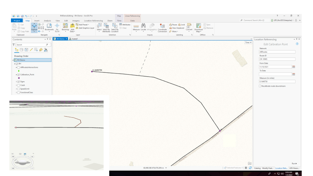Open the Convert labels tool
This screenshot has height=176, width=313.
[x=189, y=27]
